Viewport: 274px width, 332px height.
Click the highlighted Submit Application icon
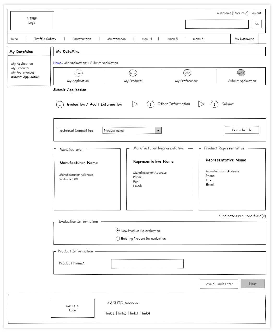pyautogui.click(x=241, y=73)
